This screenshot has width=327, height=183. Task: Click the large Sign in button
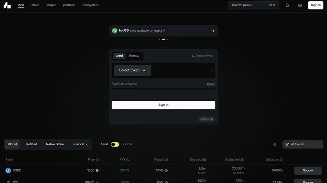click(x=163, y=105)
